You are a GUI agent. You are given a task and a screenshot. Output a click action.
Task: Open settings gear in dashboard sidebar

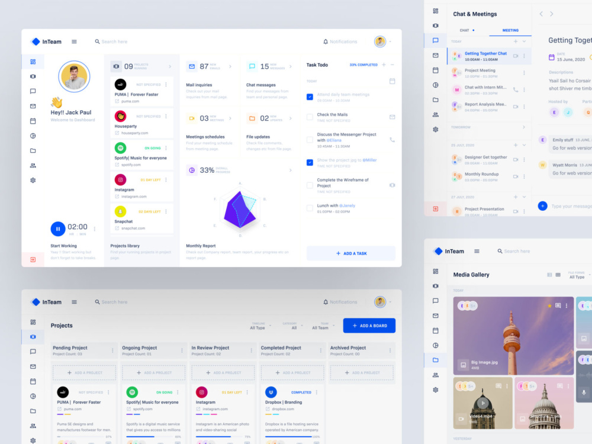click(x=33, y=181)
